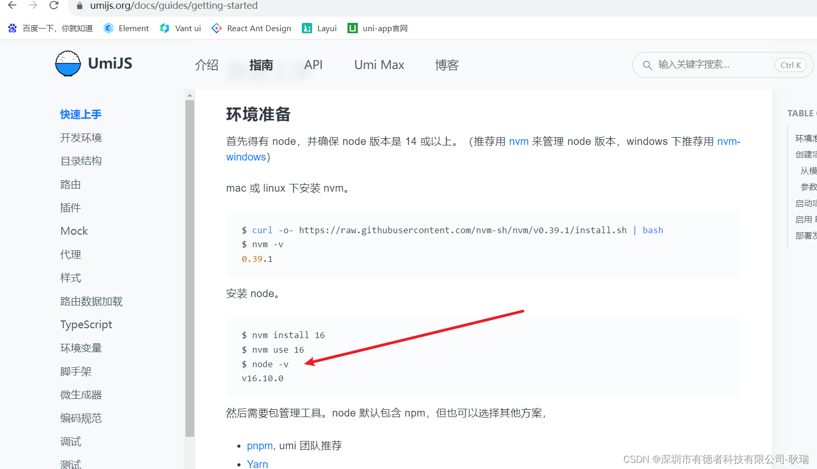The height and width of the screenshot is (469, 817).
Task: Click the sidebar scrollbar thumb
Action: click(190, 268)
